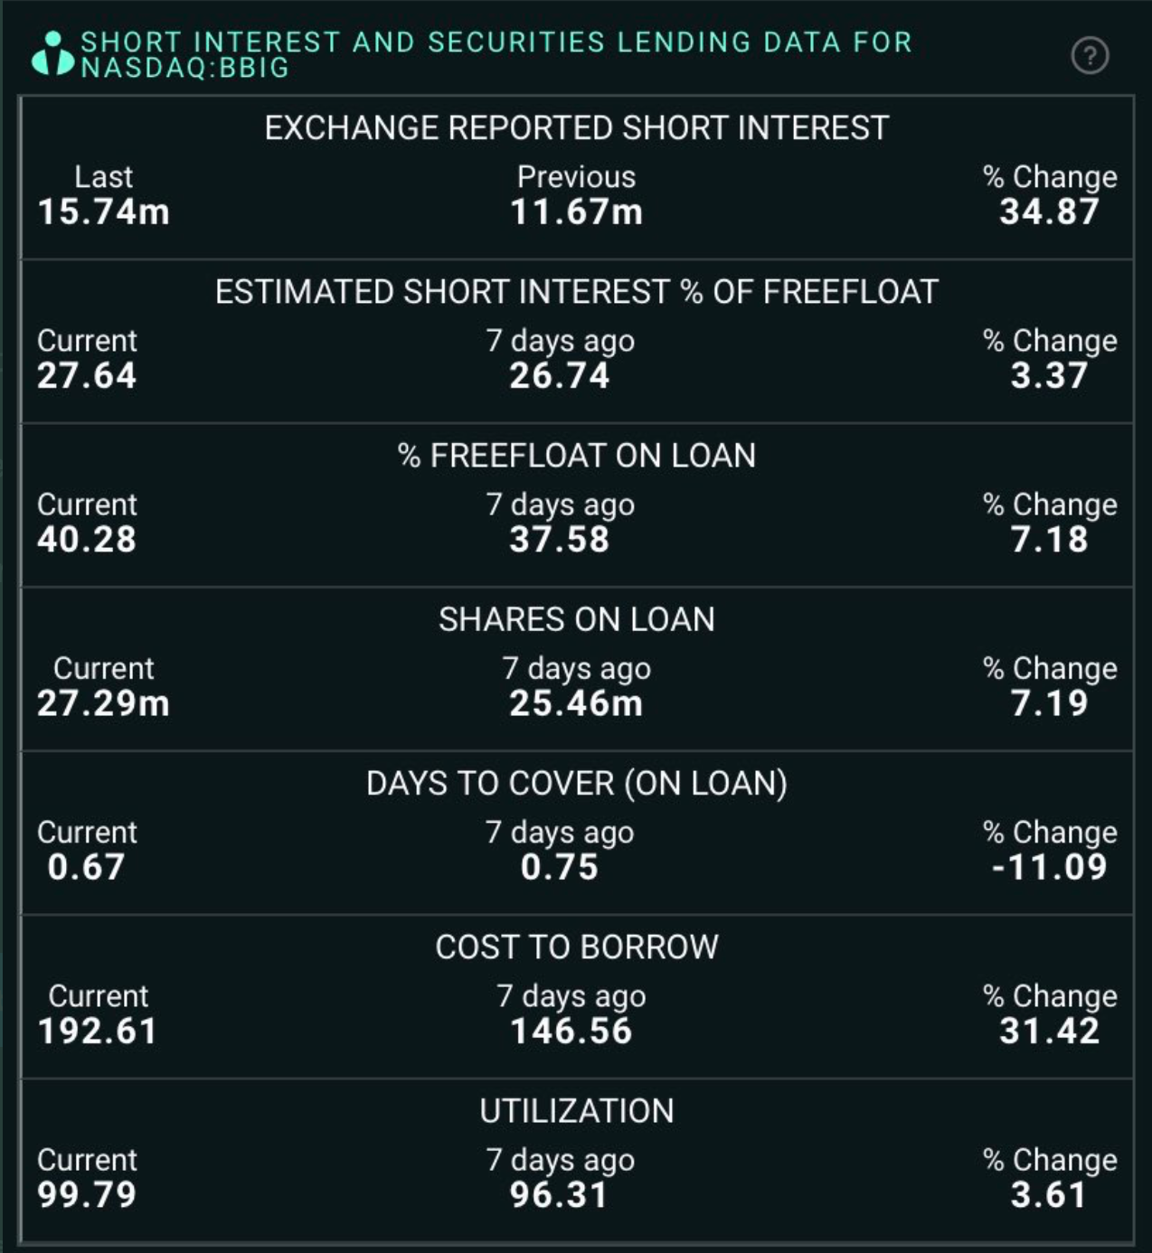Click short interest % change 34.87
Image resolution: width=1152 pixels, height=1253 pixels.
tap(1050, 212)
